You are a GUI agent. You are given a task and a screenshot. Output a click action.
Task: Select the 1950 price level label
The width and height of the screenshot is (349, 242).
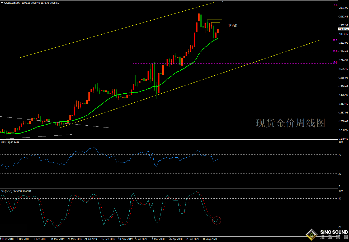click(x=232, y=26)
